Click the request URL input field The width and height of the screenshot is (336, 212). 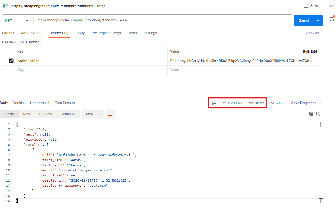[x=162, y=20]
